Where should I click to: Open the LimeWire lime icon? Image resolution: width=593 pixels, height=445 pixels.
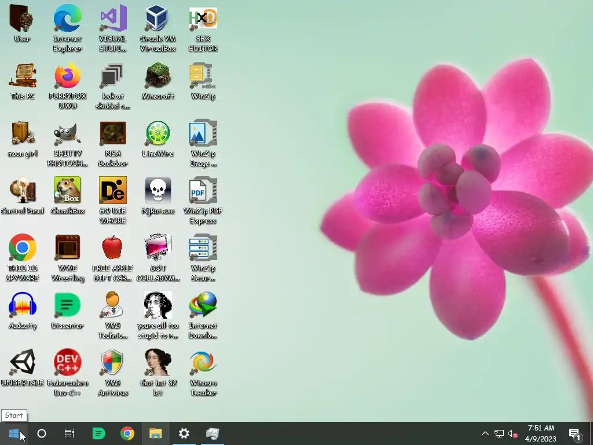pos(158,133)
